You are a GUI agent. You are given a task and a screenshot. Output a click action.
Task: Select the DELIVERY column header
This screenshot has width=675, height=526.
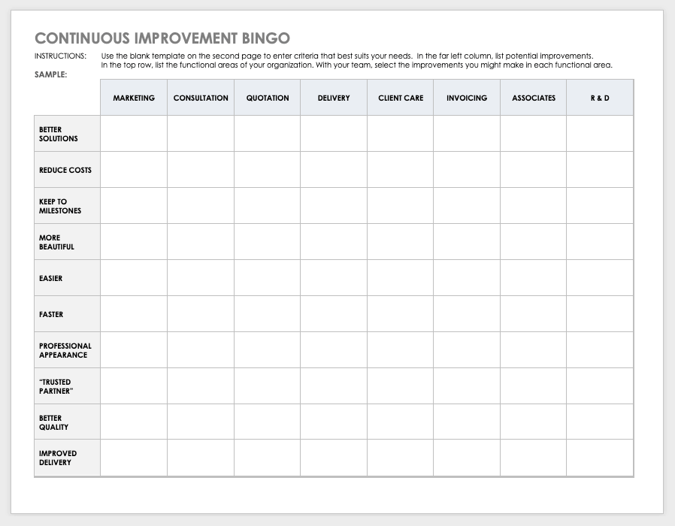point(334,98)
